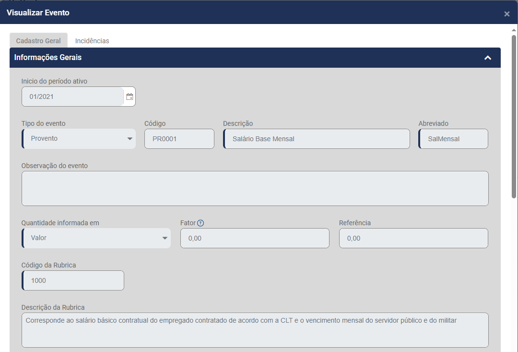
Task: Select the Cadastro Geral tab
Action: (38, 41)
